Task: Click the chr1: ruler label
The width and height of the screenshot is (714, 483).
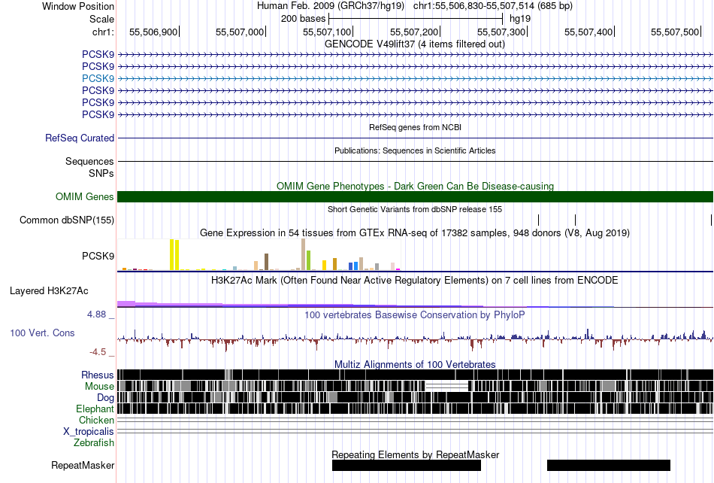Action: 103,32
